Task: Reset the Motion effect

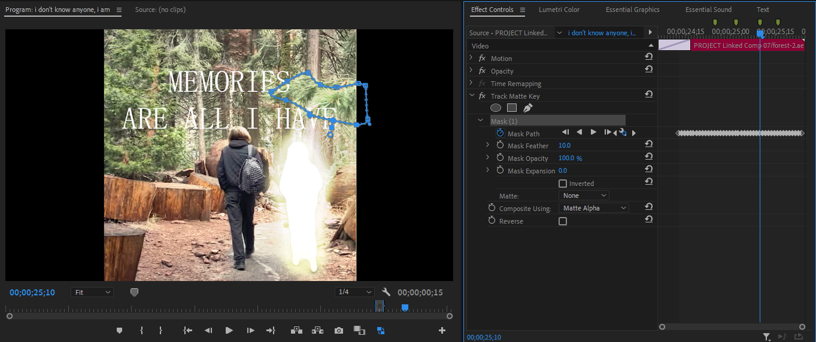Action: (x=648, y=57)
